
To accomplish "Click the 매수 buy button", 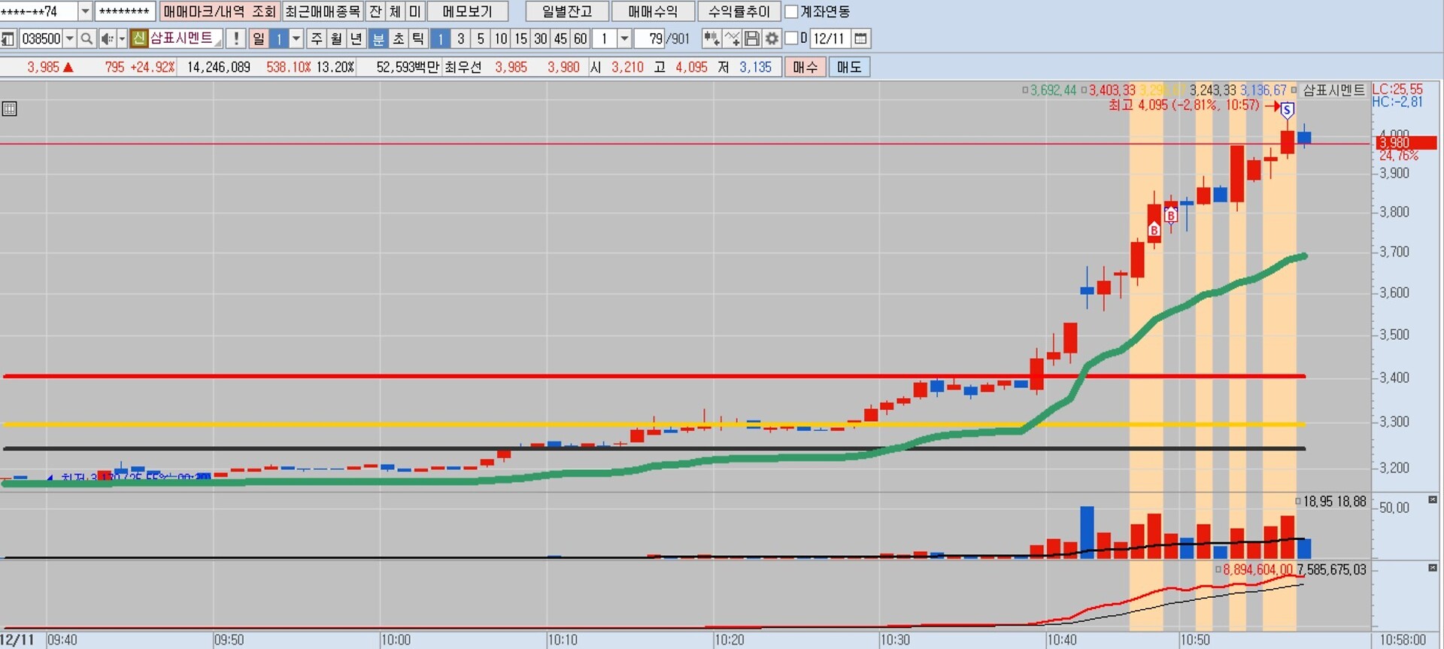I will [x=804, y=67].
